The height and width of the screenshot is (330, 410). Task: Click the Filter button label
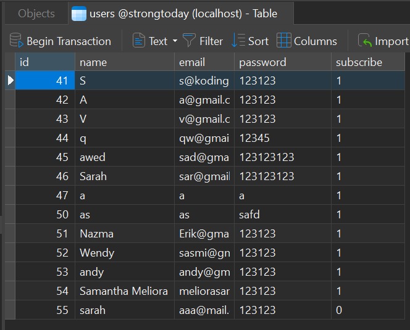pos(211,41)
